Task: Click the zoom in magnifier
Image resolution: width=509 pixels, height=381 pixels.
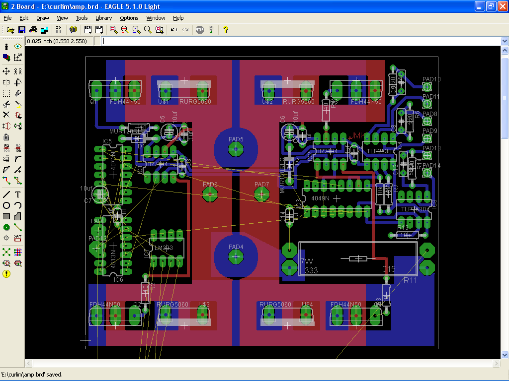Action: click(125, 30)
